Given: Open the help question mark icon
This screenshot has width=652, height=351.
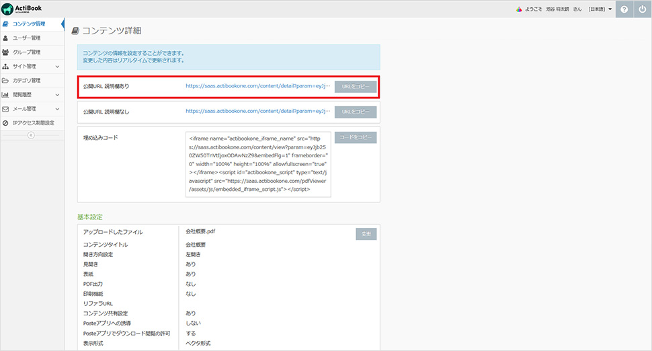Looking at the screenshot, I should click(624, 9).
